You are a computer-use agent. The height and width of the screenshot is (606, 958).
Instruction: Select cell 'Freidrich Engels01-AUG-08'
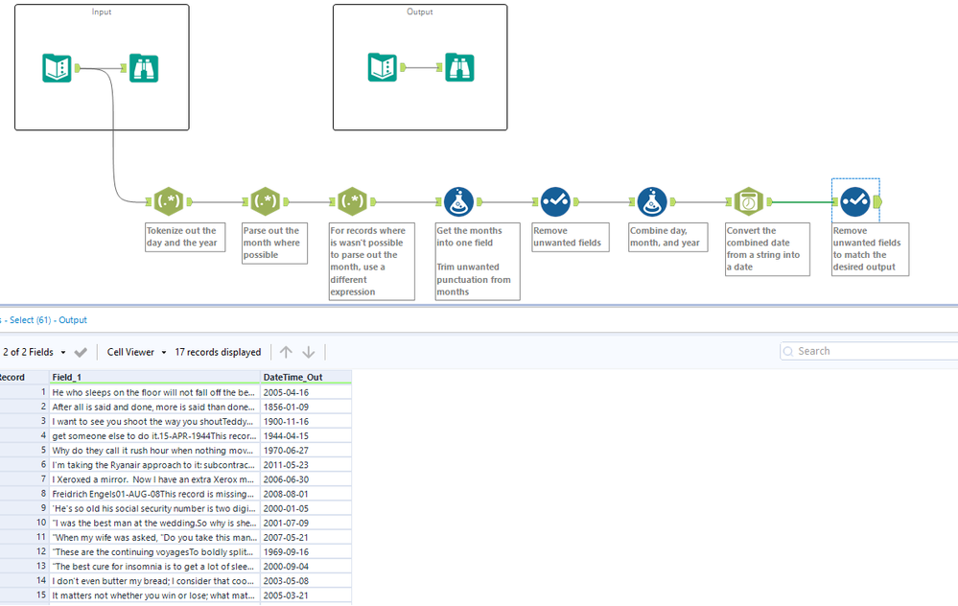click(154, 494)
